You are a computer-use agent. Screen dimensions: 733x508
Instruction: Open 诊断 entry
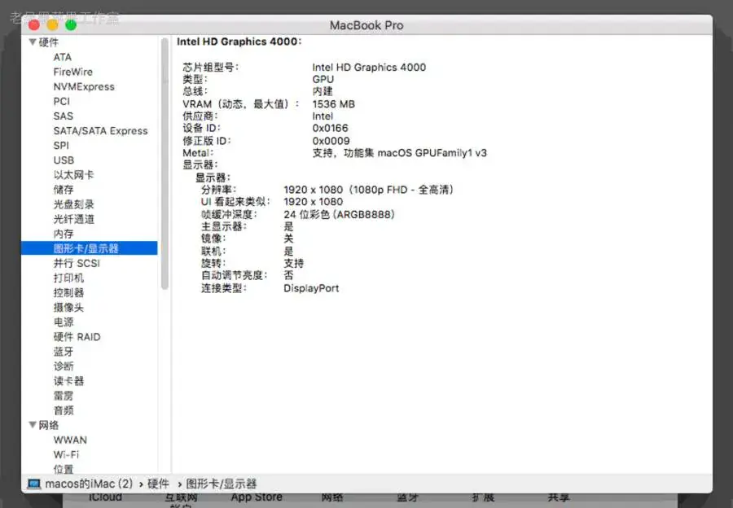point(63,366)
